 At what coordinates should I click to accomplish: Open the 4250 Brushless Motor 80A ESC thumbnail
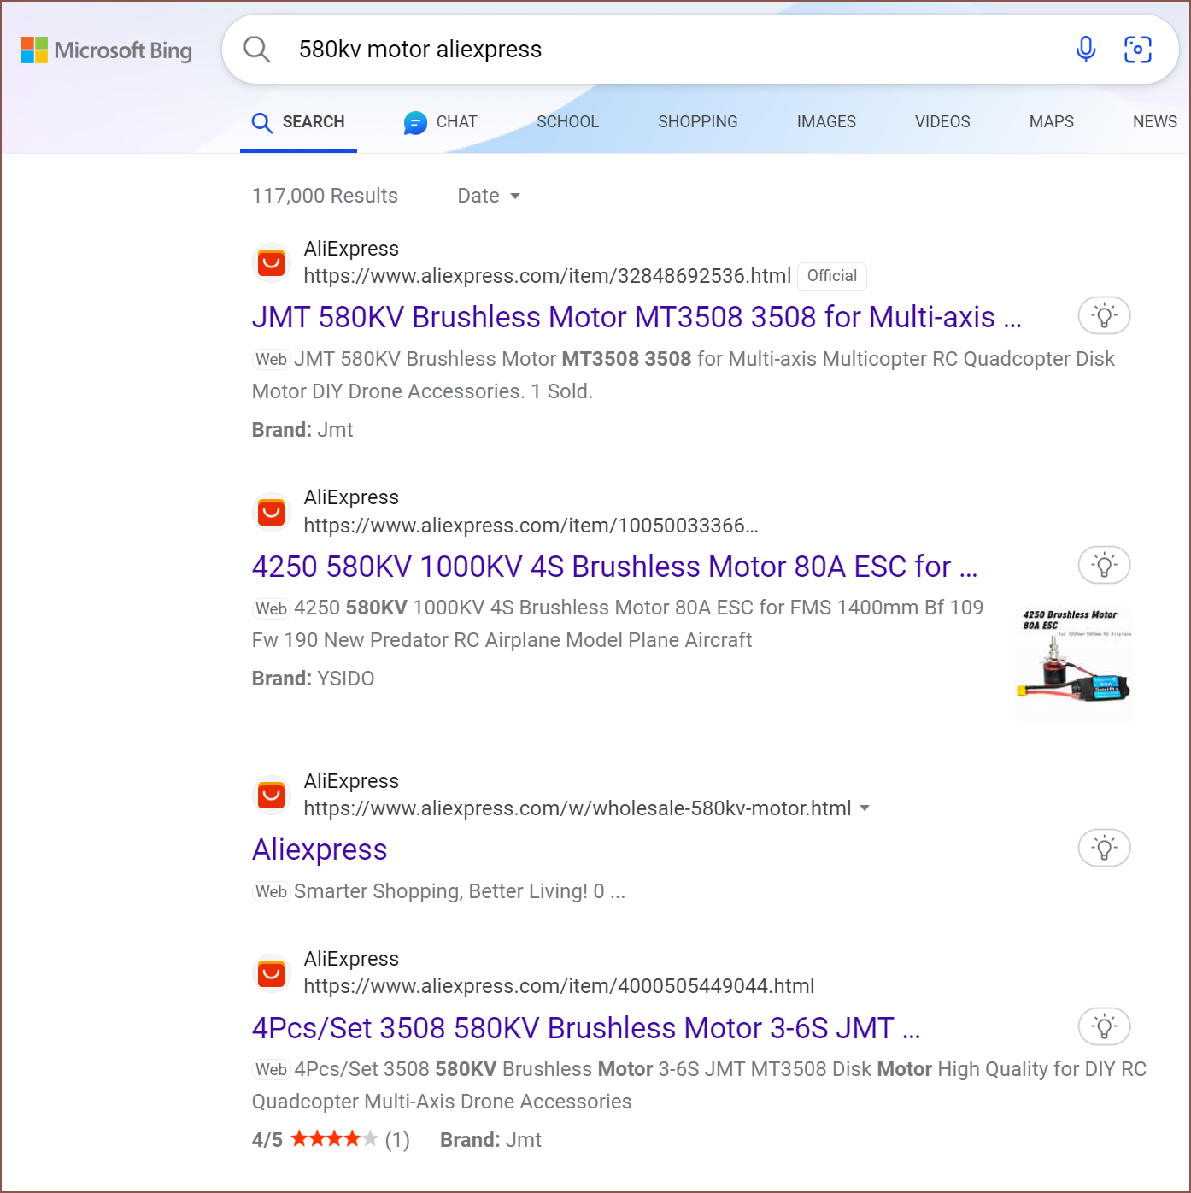tap(1074, 666)
